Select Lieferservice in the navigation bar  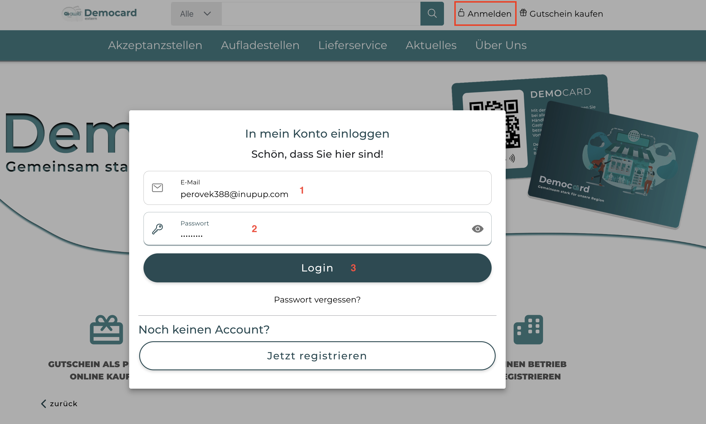352,45
